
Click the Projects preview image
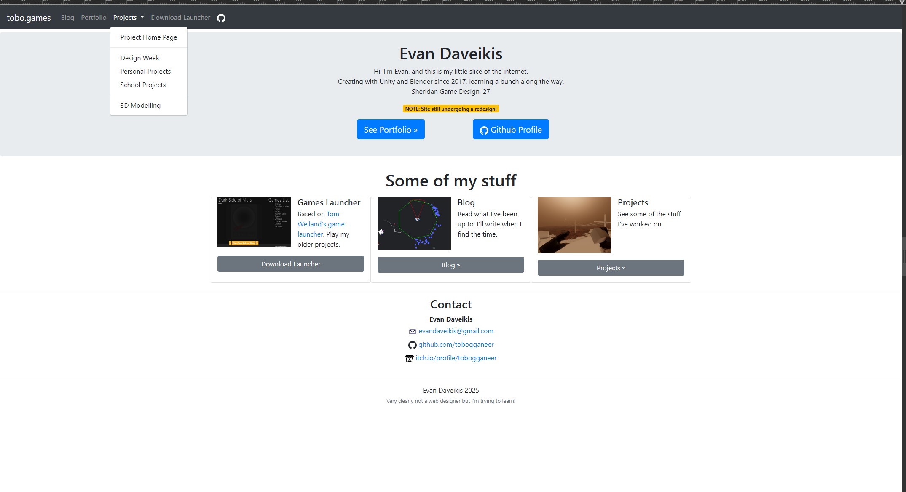[x=574, y=225]
